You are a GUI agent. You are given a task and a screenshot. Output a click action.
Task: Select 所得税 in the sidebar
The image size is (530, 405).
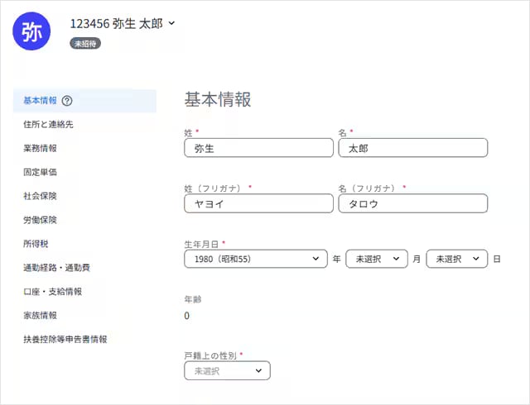(x=35, y=244)
